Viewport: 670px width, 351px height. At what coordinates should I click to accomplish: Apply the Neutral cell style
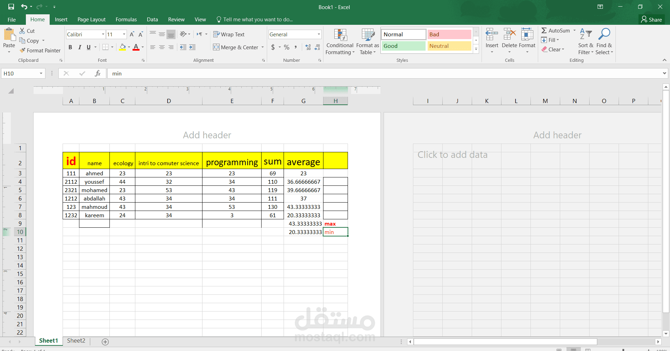click(x=449, y=46)
